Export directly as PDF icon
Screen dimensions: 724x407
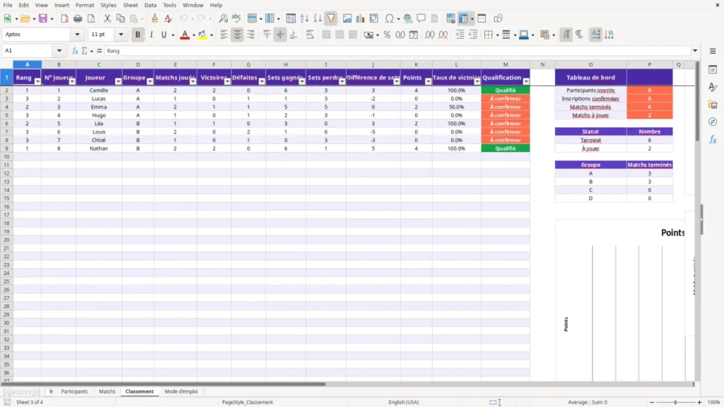point(64,18)
